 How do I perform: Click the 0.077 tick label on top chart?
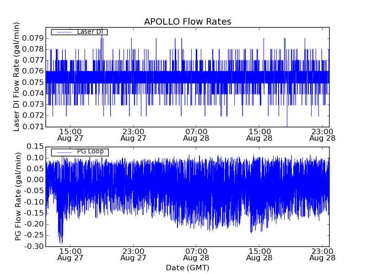(33, 60)
